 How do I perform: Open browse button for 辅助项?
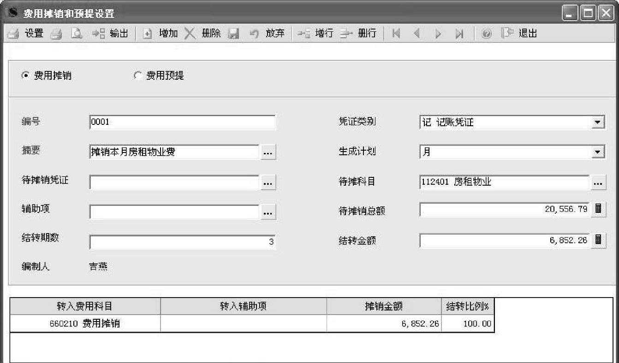268,212
